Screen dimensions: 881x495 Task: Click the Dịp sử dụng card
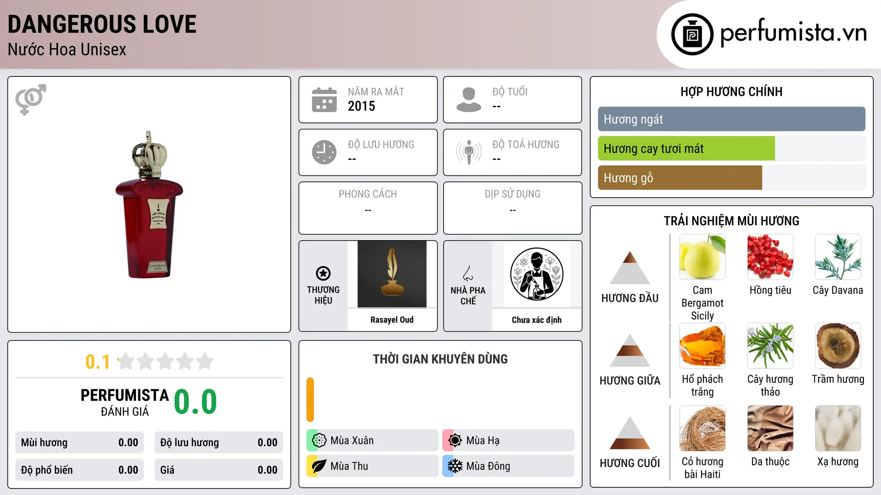coord(512,208)
